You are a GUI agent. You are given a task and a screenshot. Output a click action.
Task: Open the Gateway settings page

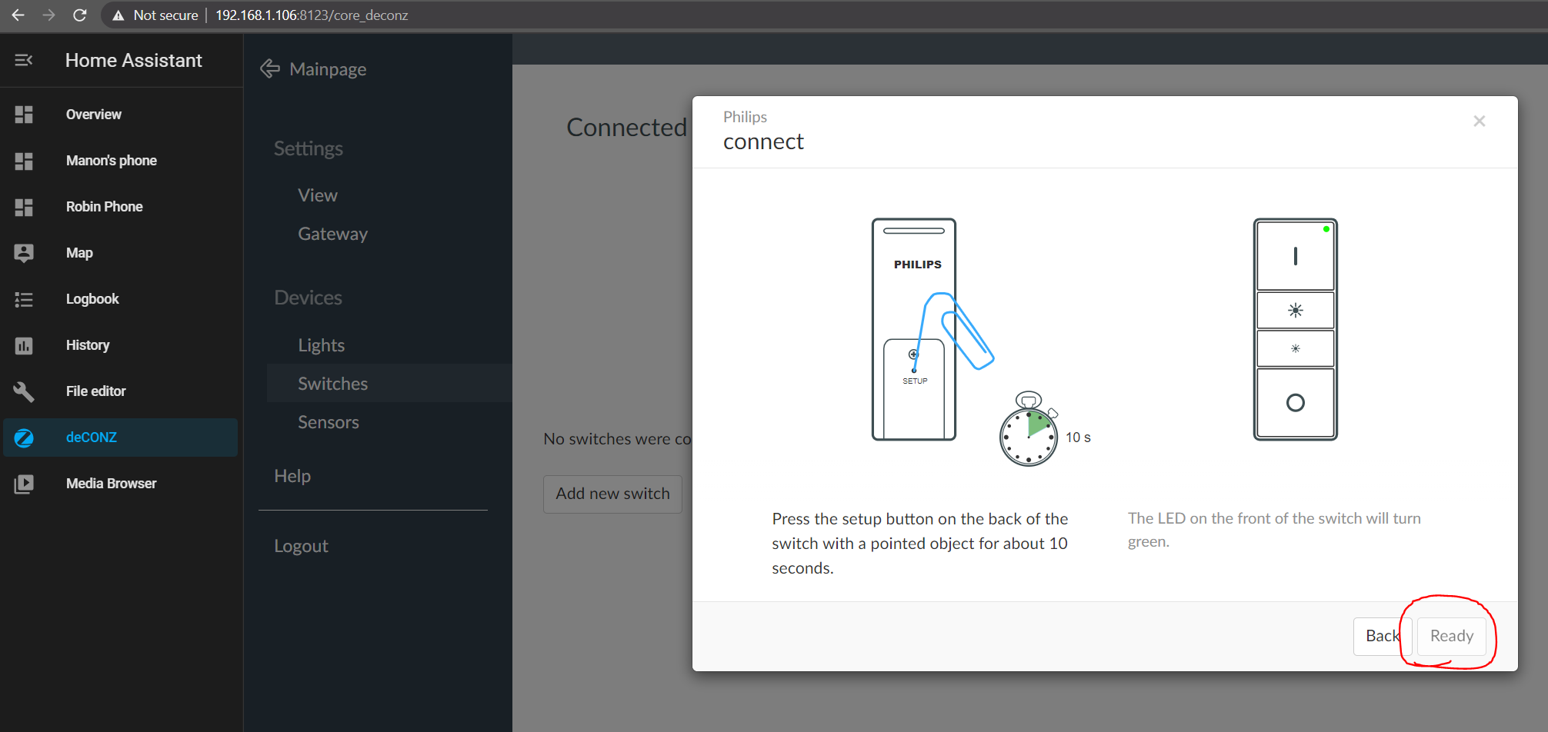click(332, 234)
